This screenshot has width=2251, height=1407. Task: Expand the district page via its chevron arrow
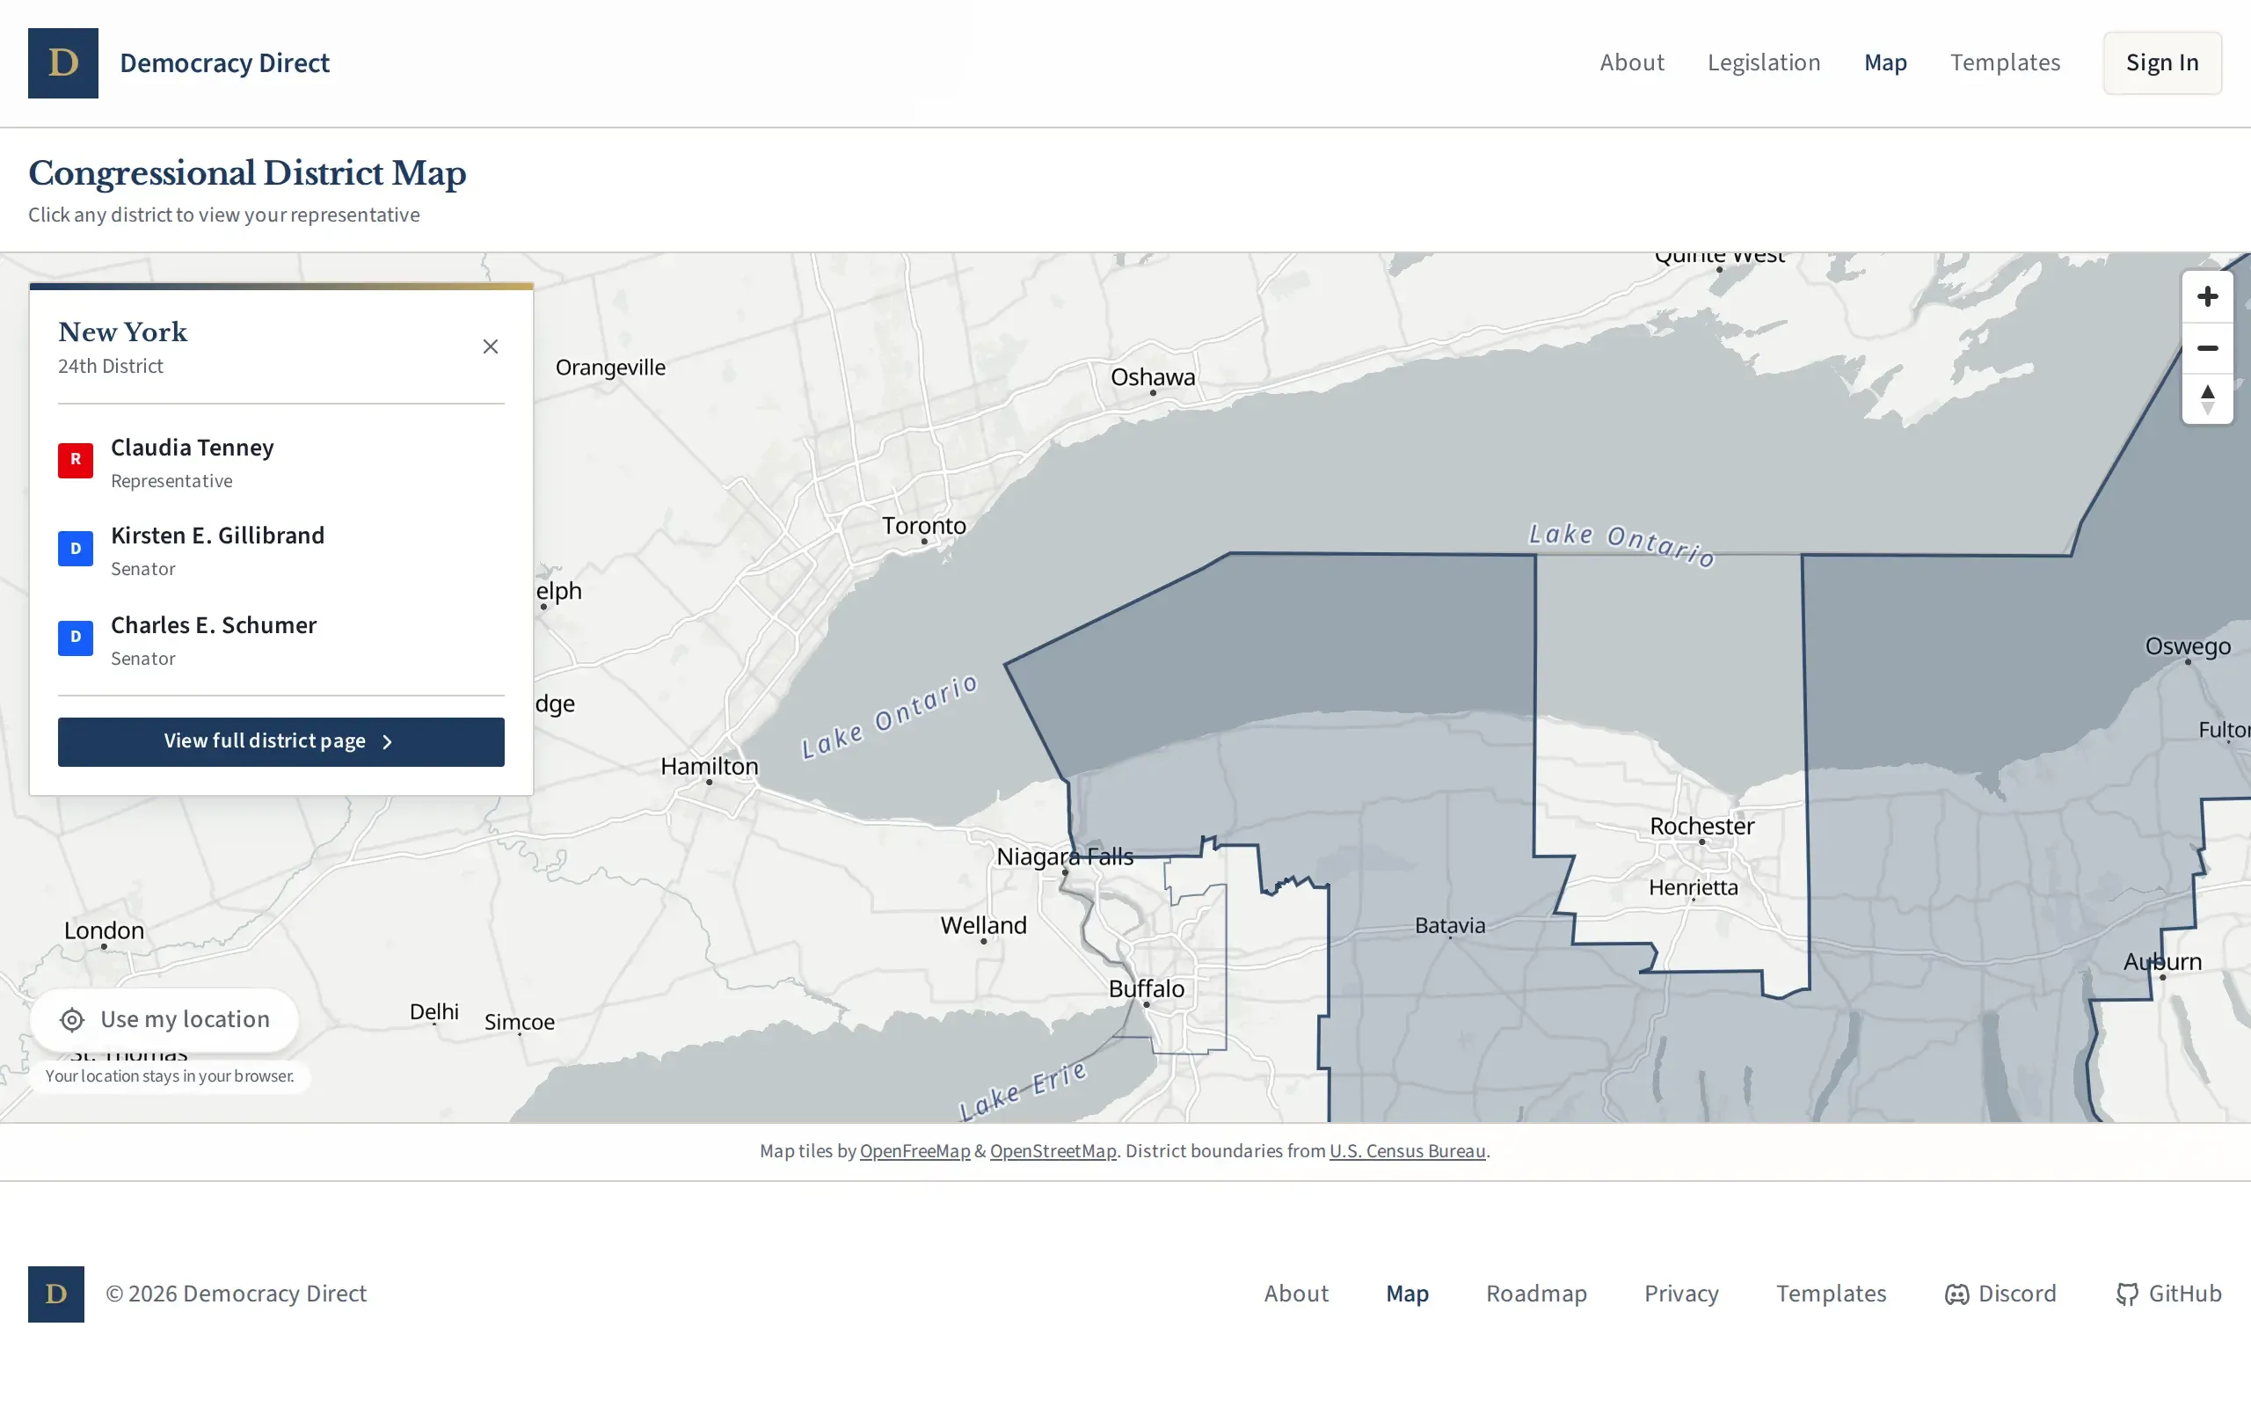(387, 740)
